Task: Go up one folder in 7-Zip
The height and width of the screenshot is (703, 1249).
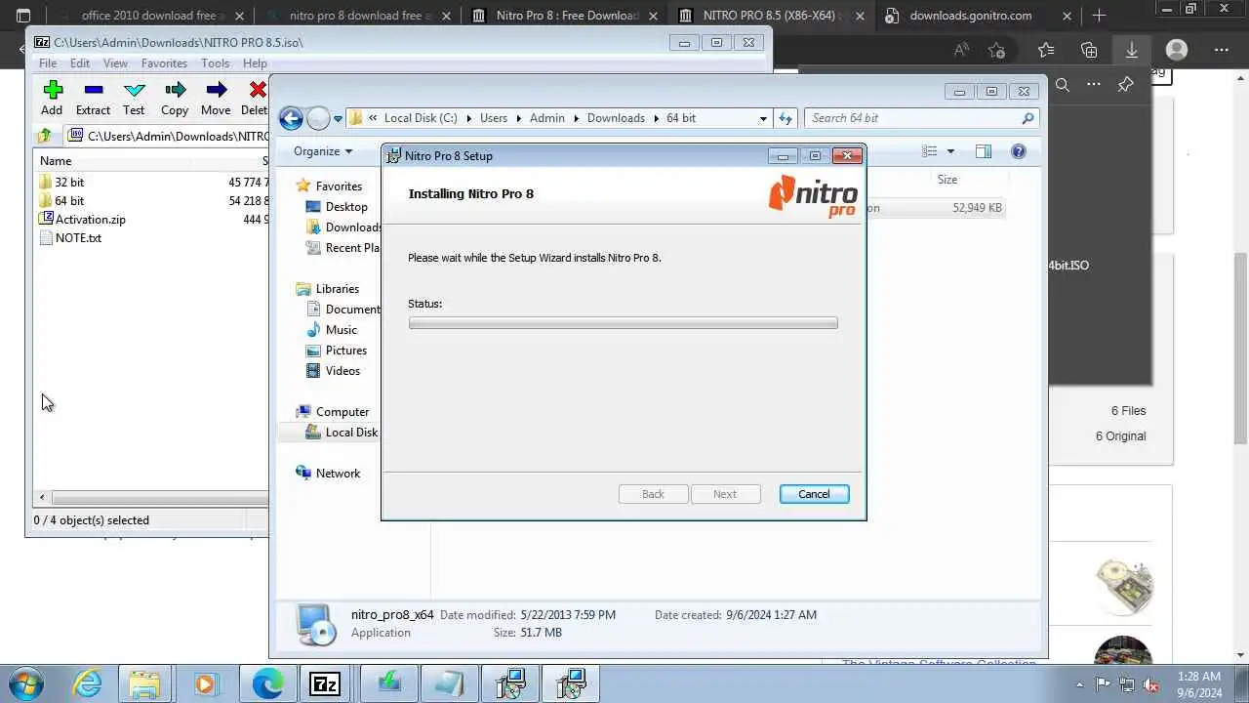Action: (45, 137)
